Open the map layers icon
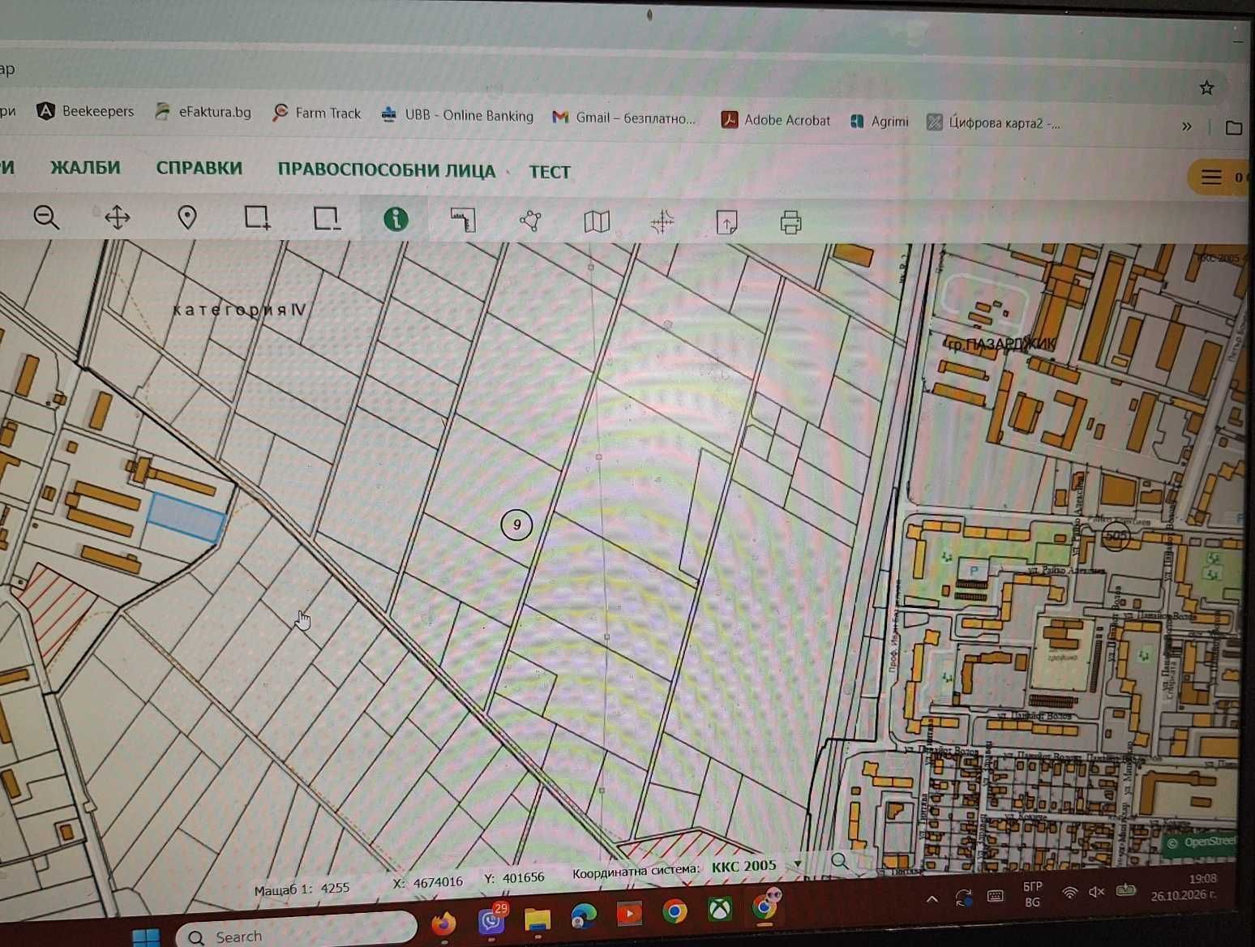The image size is (1255, 947). 597,221
